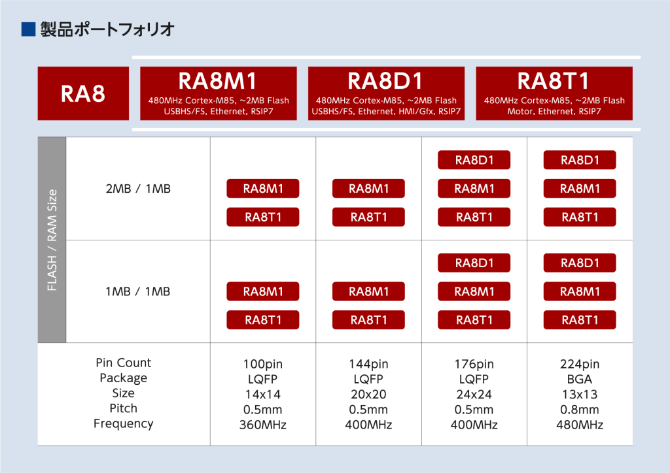Click RA8T1 badge in 1MB/1MB row, 100pin column

(263, 320)
